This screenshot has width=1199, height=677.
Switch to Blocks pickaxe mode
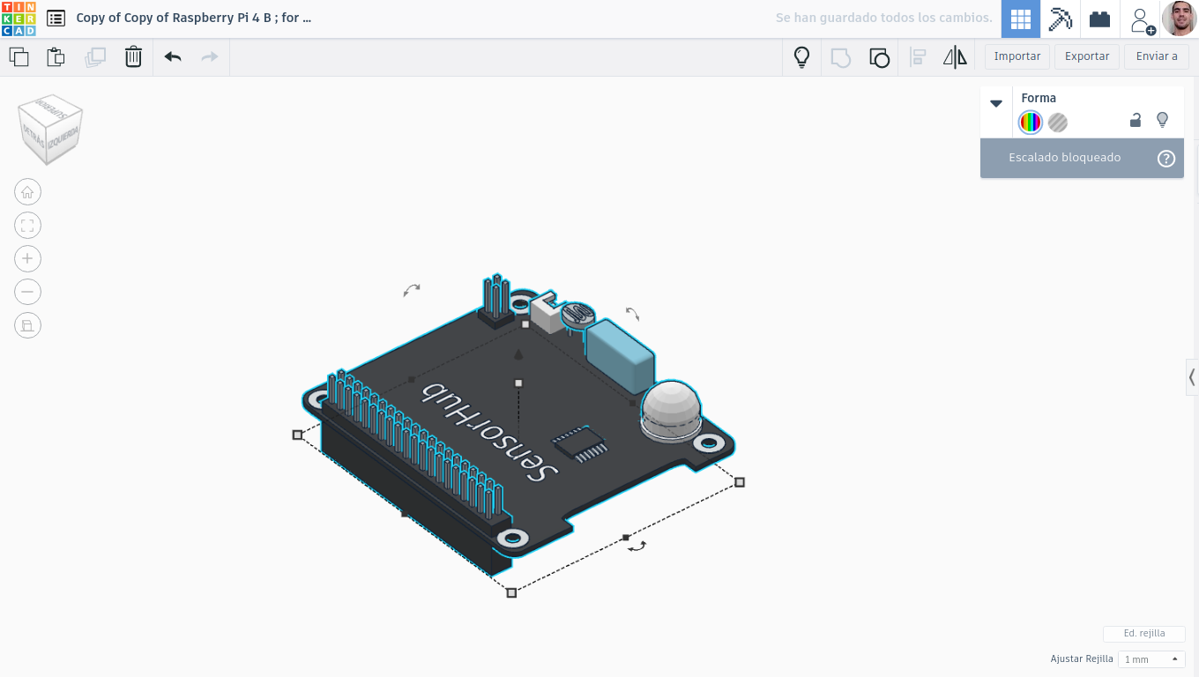(x=1060, y=19)
